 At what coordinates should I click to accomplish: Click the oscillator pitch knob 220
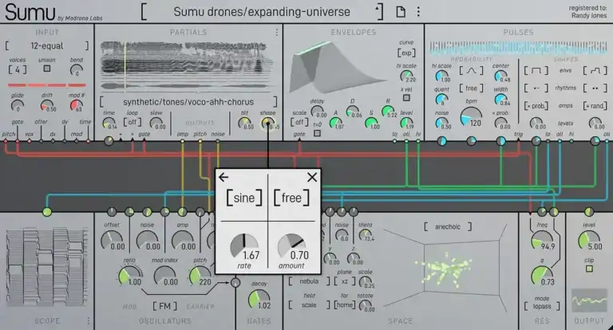(x=200, y=276)
